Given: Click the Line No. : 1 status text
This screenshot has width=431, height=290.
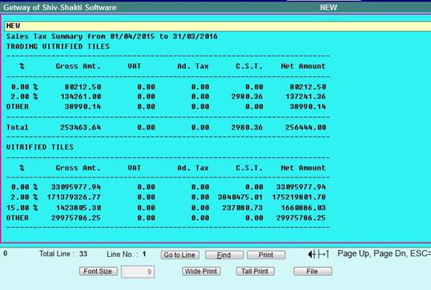Looking at the screenshot, I should (x=126, y=255).
